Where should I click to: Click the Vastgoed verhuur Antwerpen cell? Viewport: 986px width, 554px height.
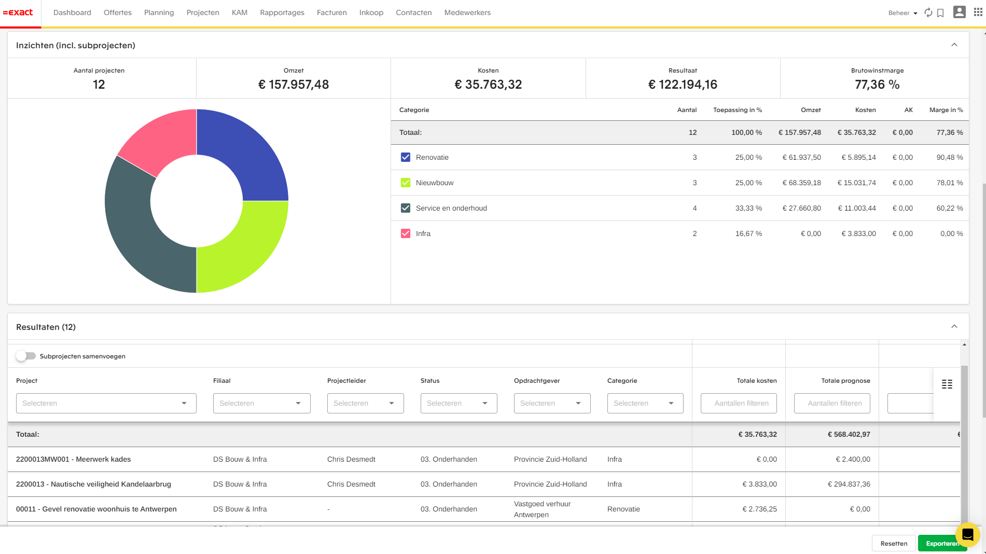click(543, 509)
